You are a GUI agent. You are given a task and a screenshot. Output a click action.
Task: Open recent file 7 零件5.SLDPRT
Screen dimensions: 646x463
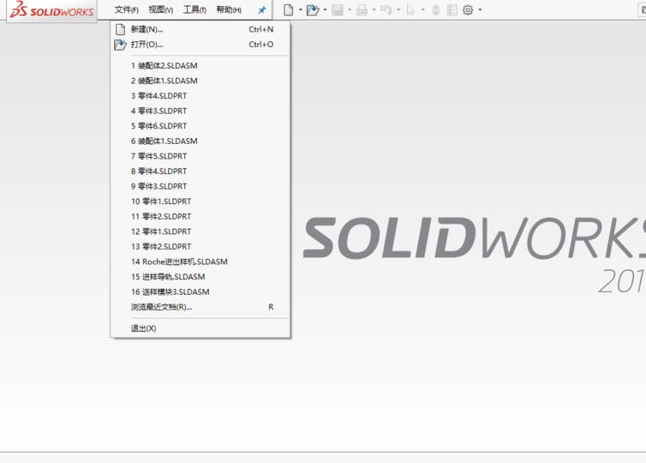pyautogui.click(x=200, y=156)
